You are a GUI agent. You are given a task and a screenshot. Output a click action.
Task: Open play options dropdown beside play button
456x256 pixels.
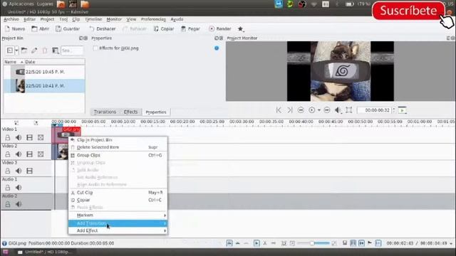click(319, 110)
